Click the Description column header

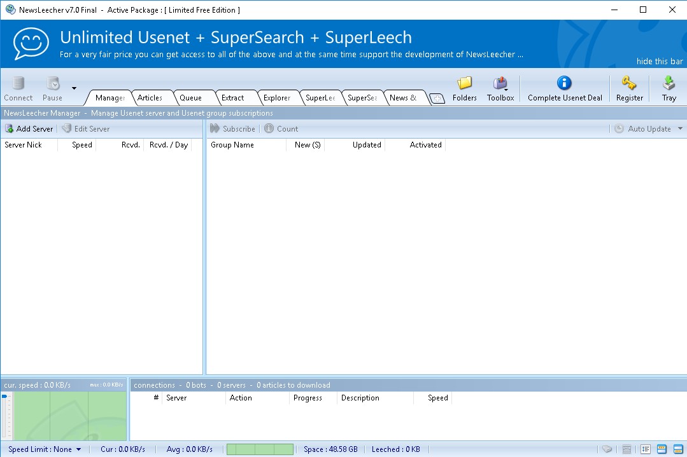pyautogui.click(x=375, y=397)
